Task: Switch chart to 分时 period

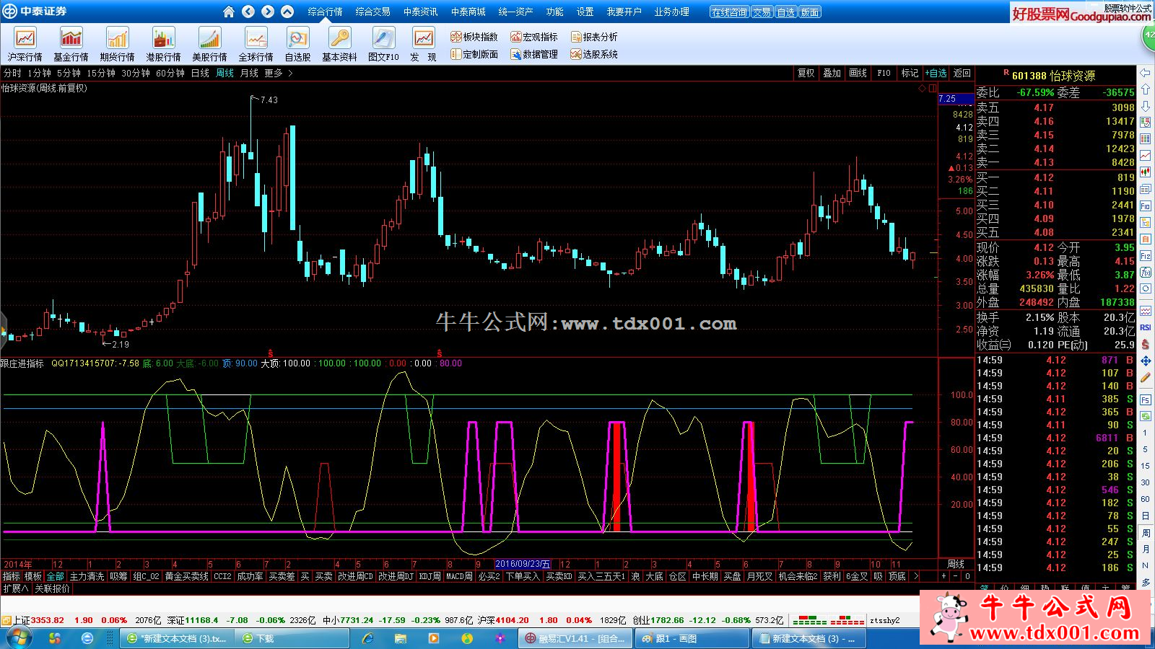Action: click(12, 73)
